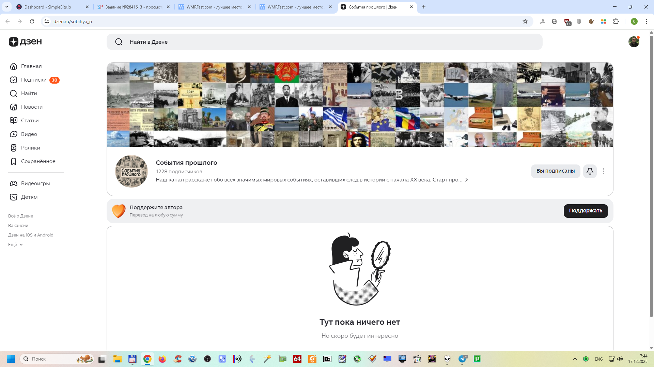The image size is (654, 367).
Task: Go to Ролики in sidebar
Action: pos(30,148)
